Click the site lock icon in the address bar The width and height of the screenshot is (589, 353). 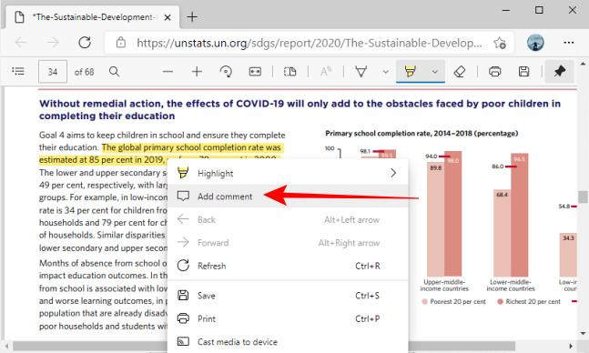pos(120,43)
